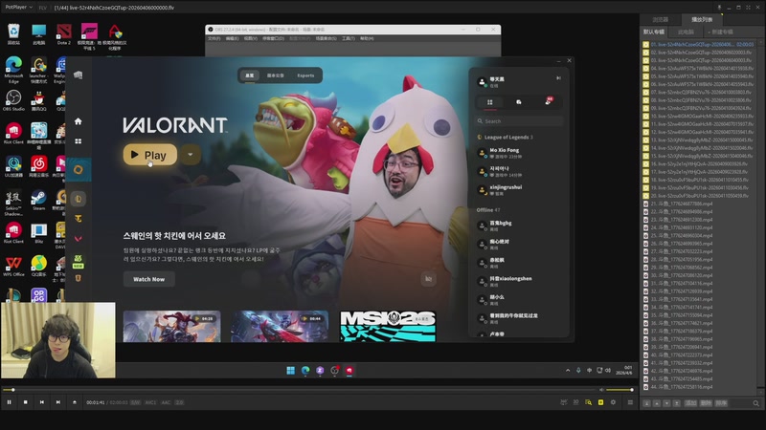The width and height of the screenshot is (766, 430).
Task: Open the dropdown arrow beside Play
Action: (190, 155)
